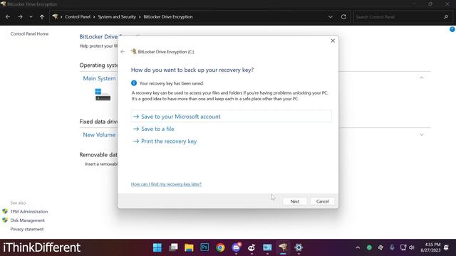Expand the New Volume drive section
Image resolution: width=456 pixels, height=256 pixels.
421,134
